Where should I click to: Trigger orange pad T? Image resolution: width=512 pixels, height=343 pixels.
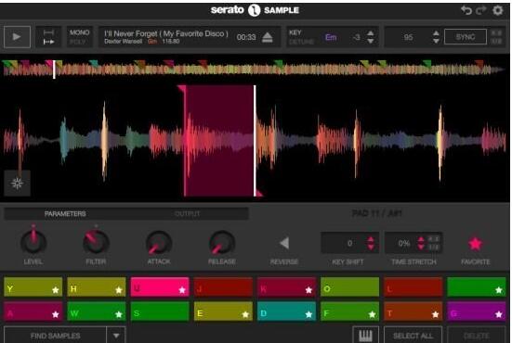pyautogui.click(x=414, y=311)
